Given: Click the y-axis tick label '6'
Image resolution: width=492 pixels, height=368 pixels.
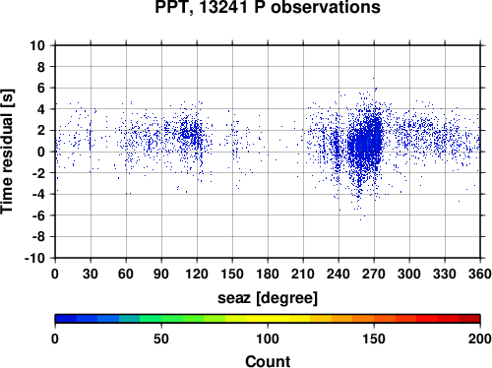Looking at the screenshot, I should click(41, 89).
